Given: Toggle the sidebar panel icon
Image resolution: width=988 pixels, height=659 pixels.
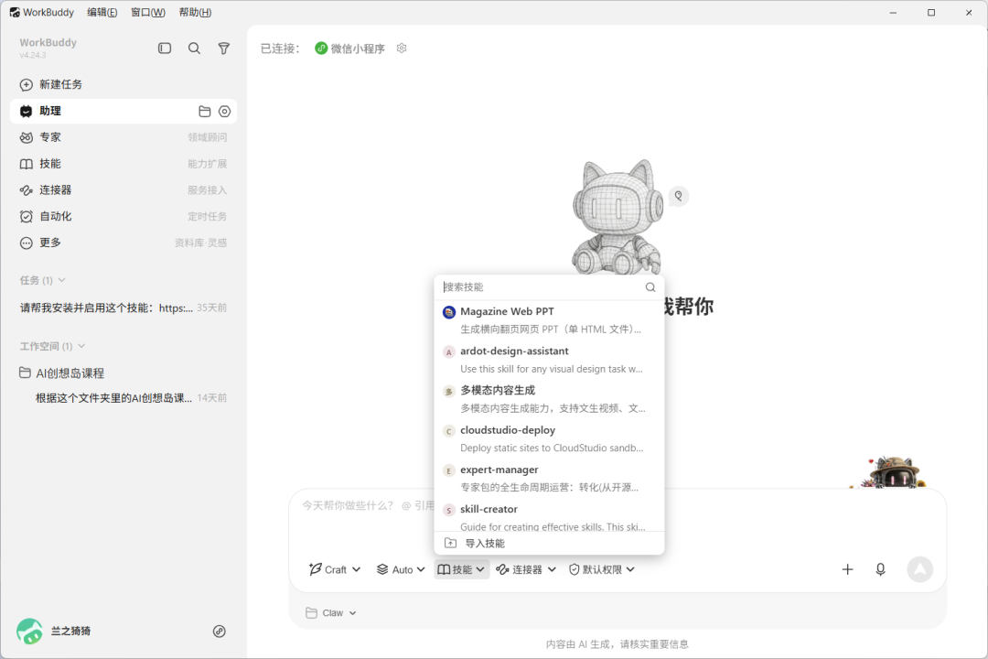Looking at the screenshot, I should 165,49.
